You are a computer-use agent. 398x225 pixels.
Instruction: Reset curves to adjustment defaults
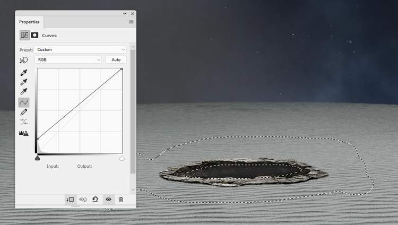[95, 200]
